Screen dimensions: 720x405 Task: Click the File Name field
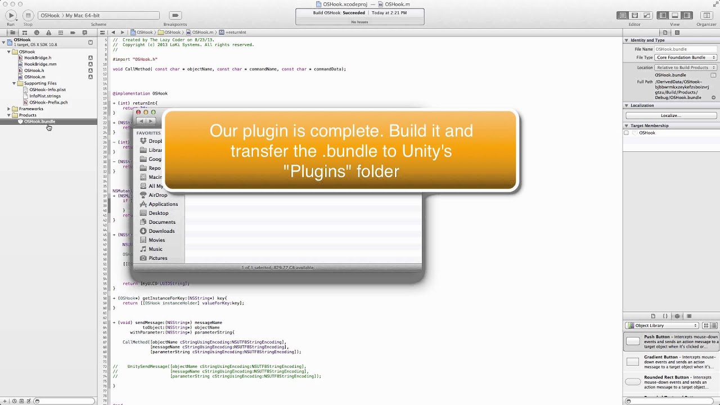point(685,49)
